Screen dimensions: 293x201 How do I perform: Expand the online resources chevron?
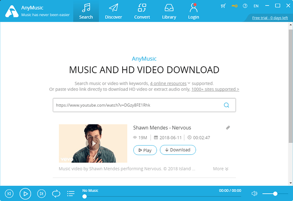click(189, 83)
